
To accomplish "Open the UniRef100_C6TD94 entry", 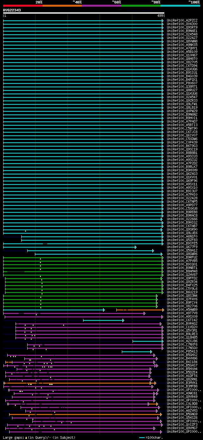I will (182, 66).
